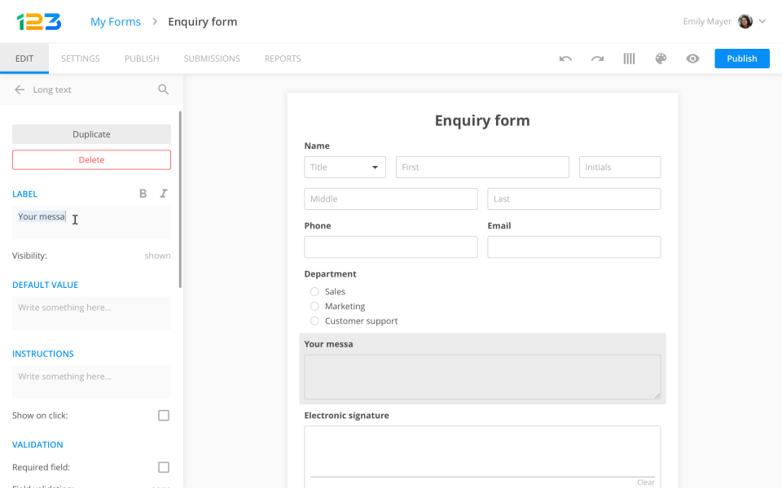This screenshot has height=488, width=782.
Task: Open the Submissions tab
Action: click(211, 58)
